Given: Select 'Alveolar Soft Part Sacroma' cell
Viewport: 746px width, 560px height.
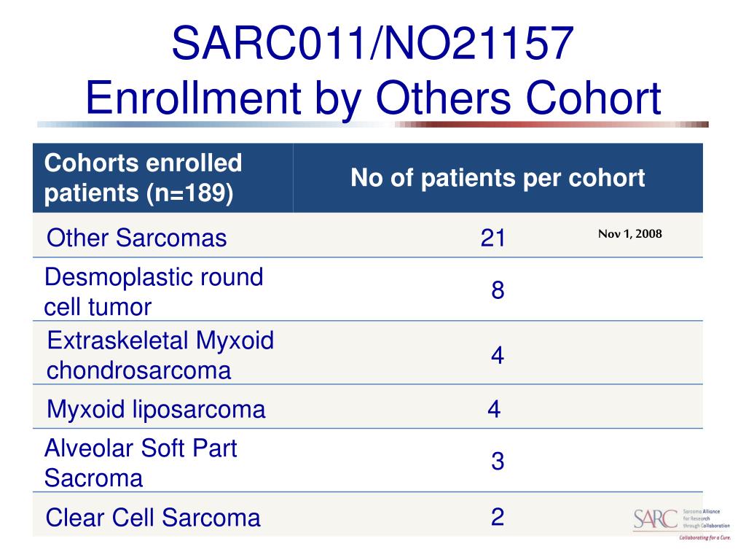Looking at the screenshot, I should (141, 463).
